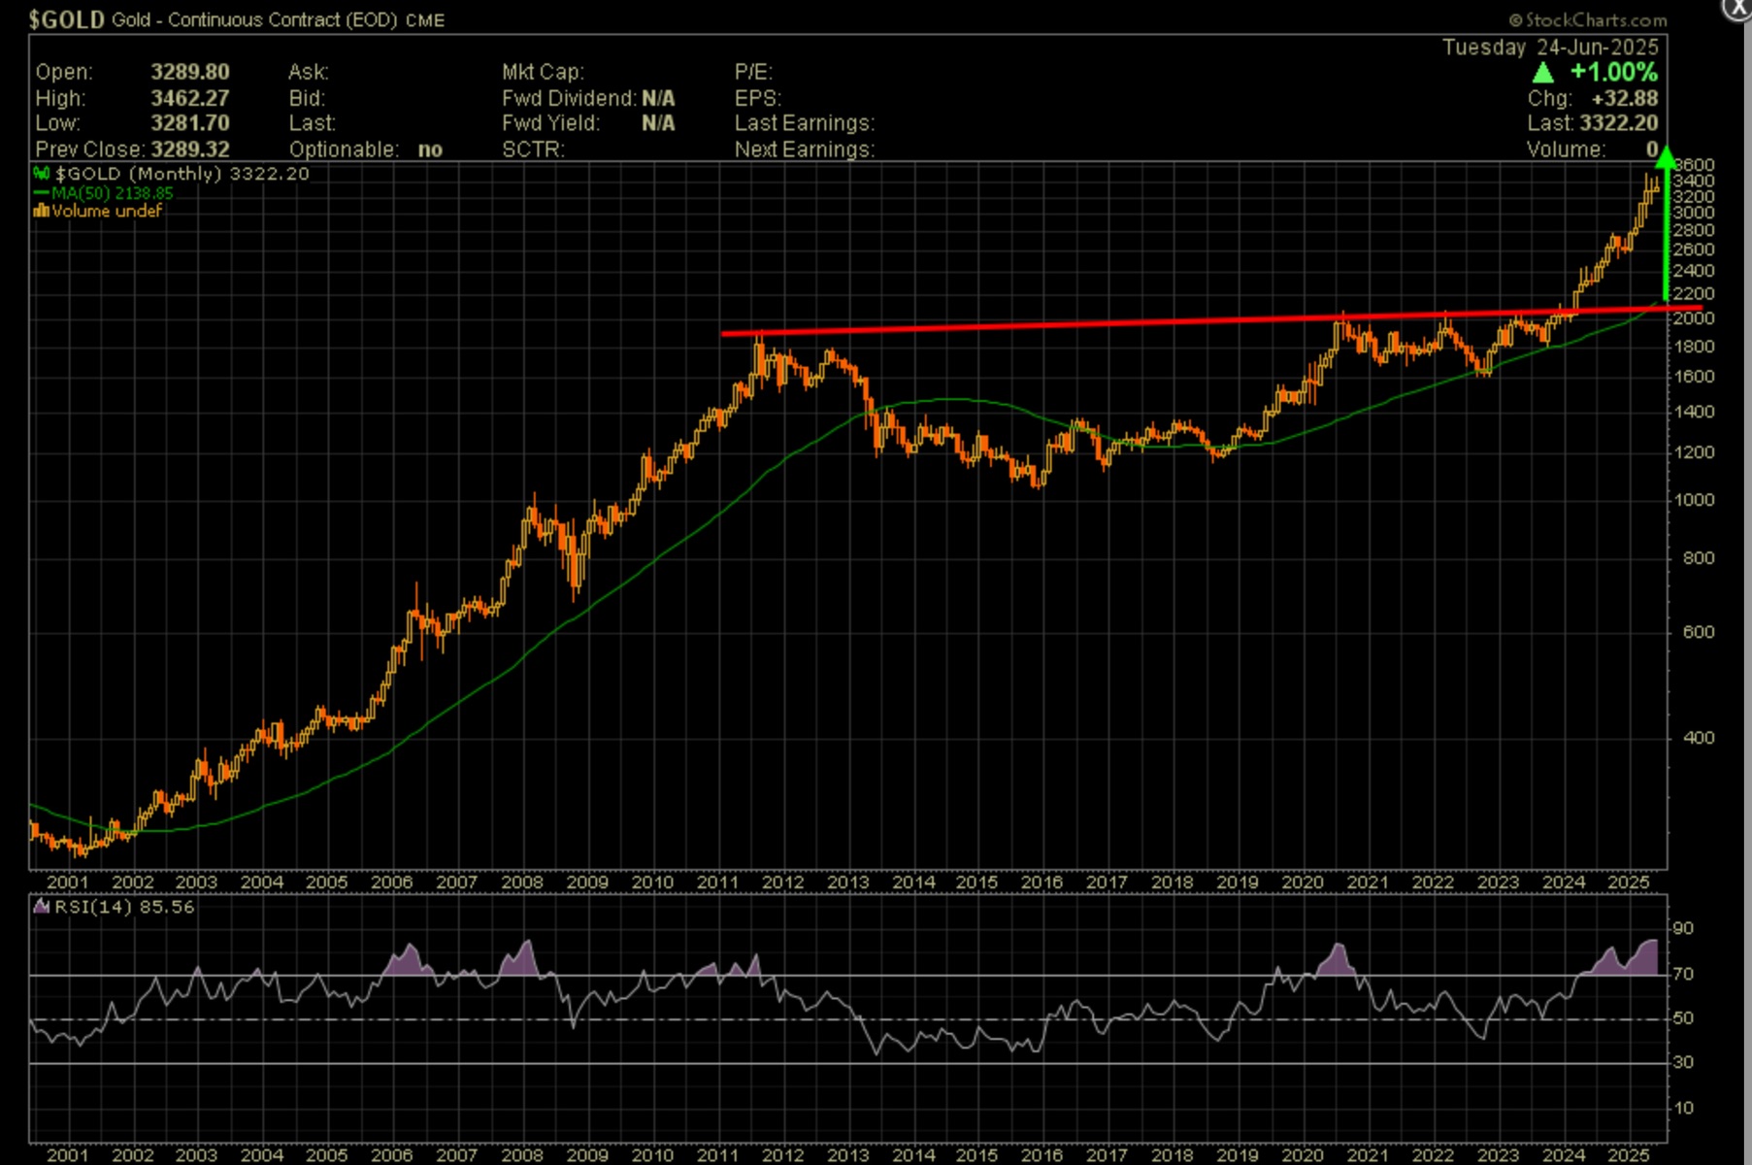Click the "Next Earnings:" label

coord(805,150)
